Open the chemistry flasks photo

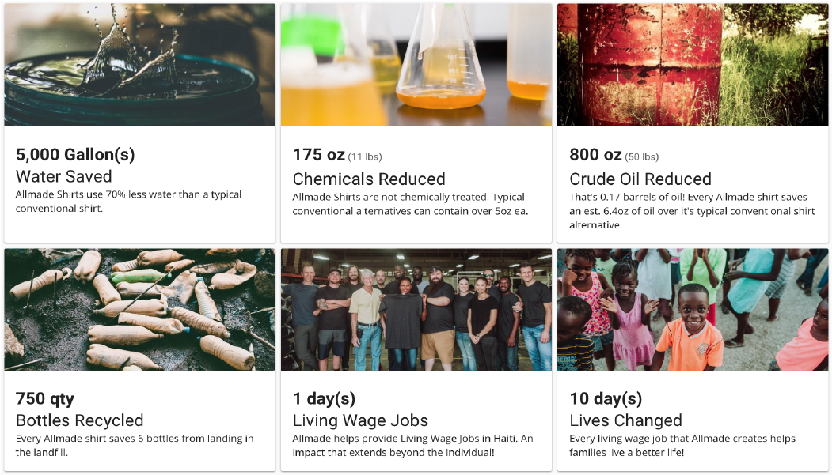click(416, 65)
